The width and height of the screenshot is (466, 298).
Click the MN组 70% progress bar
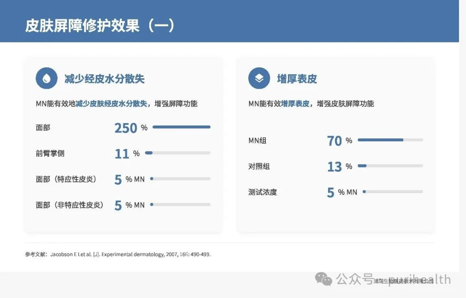pos(390,140)
